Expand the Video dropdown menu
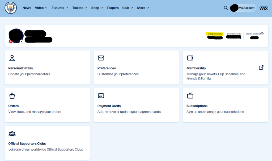Image resolution: width=272 pixels, height=161 pixels. [41, 8]
